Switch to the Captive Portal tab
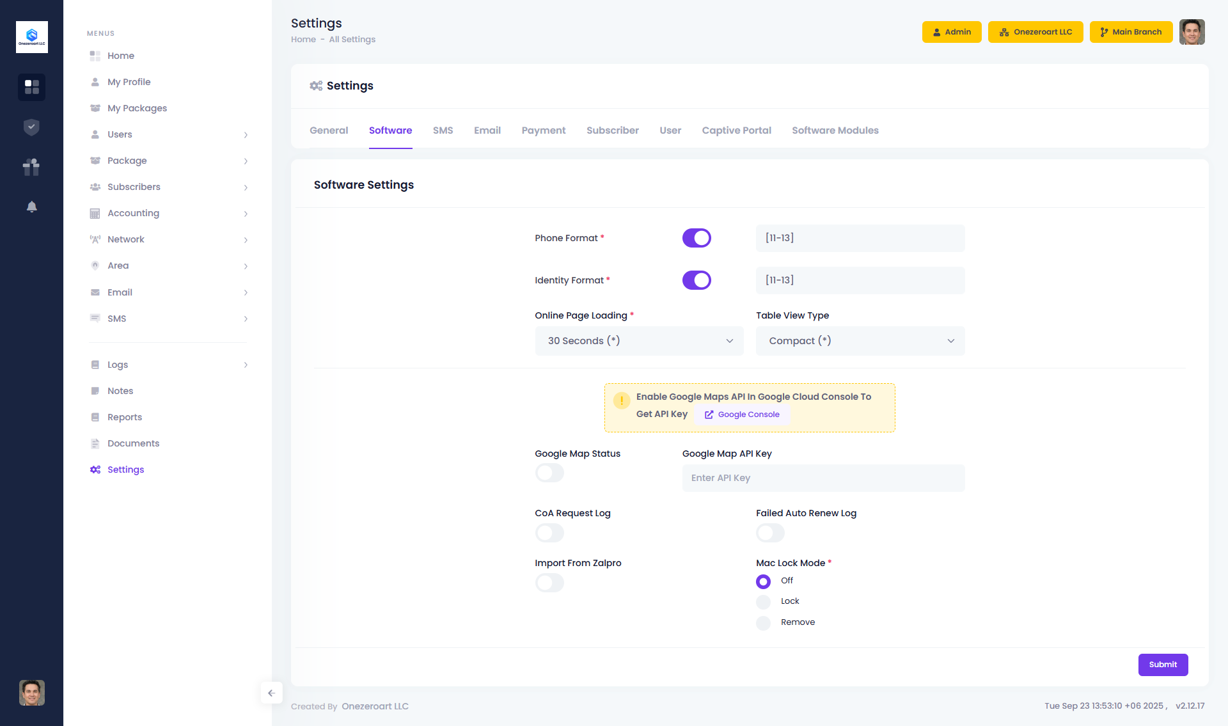The height and width of the screenshot is (726, 1228). 736,130
